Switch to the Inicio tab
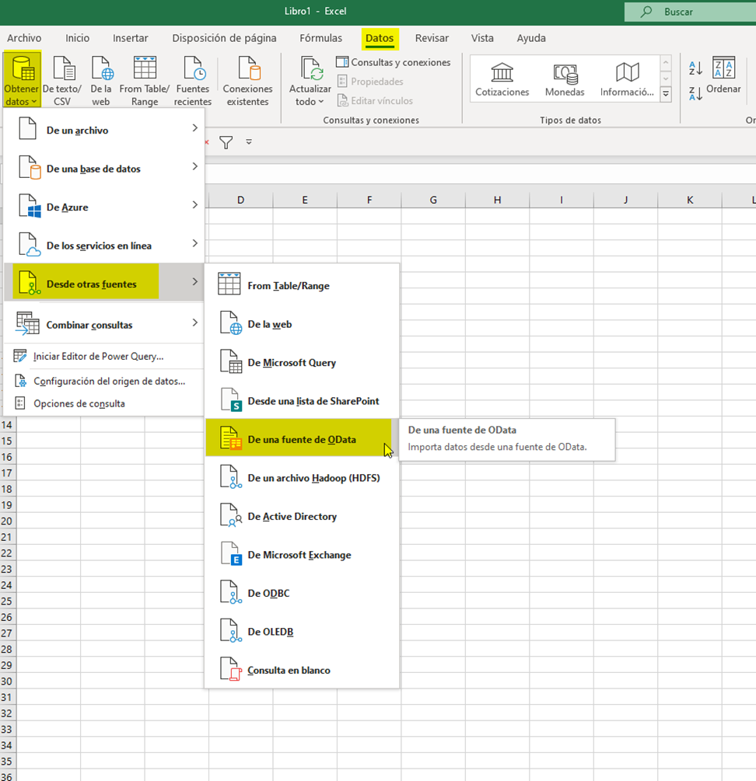Viewport: 756px width, 781px height. click(77, 38)
